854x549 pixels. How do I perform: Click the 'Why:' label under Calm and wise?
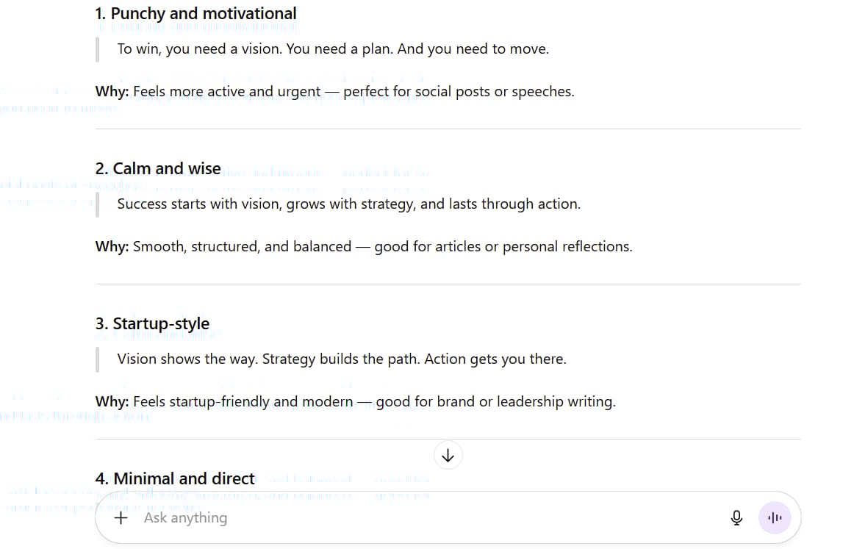pyautogui.click(x=112, y=247)
